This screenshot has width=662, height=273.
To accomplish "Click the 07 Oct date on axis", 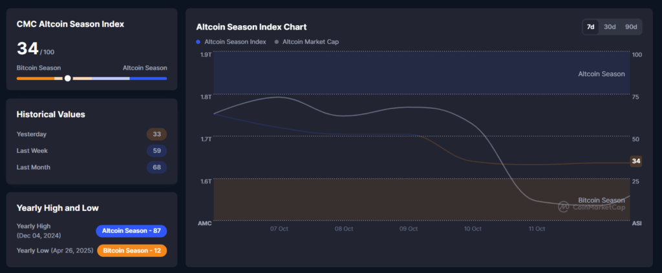I will coord(279,229).
